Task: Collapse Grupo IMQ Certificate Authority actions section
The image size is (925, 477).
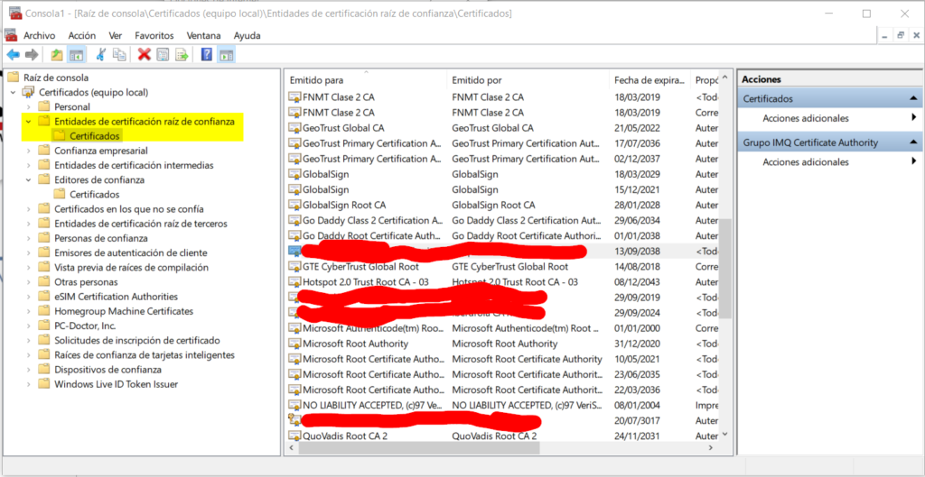Action: coord(913,142)
